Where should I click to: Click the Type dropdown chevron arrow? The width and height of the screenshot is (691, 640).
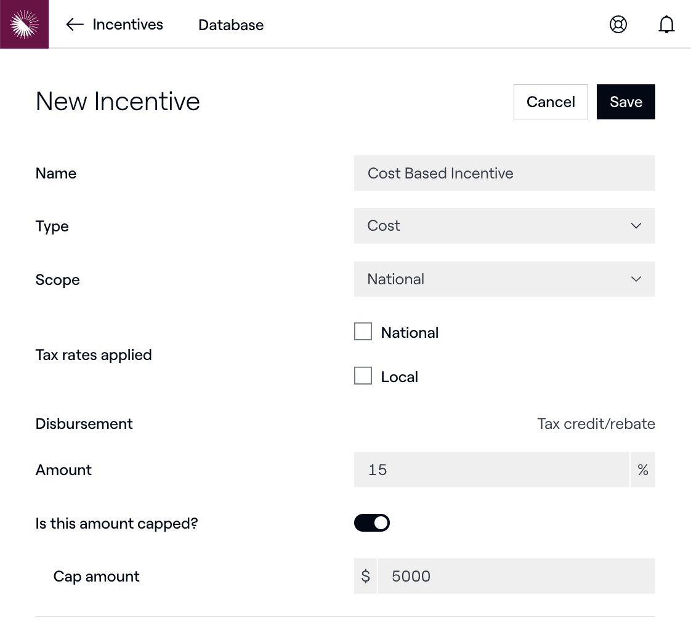pyautogui.click(x=636, y=226)
